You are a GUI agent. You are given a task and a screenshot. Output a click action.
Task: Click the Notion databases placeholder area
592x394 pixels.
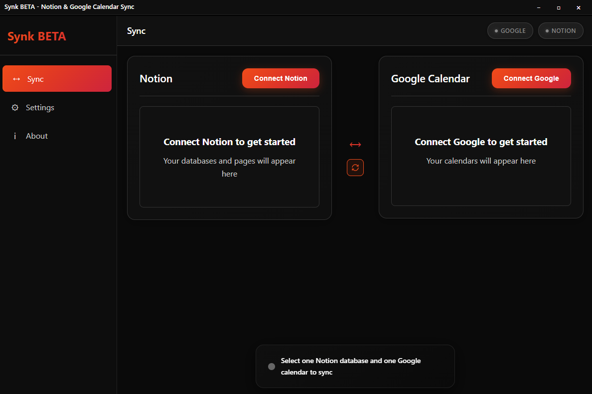[x=229, y=156]
